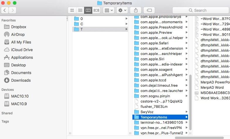Switch to Cover Flow view
The image size is (230, 139).
click(x=96, y=10)
